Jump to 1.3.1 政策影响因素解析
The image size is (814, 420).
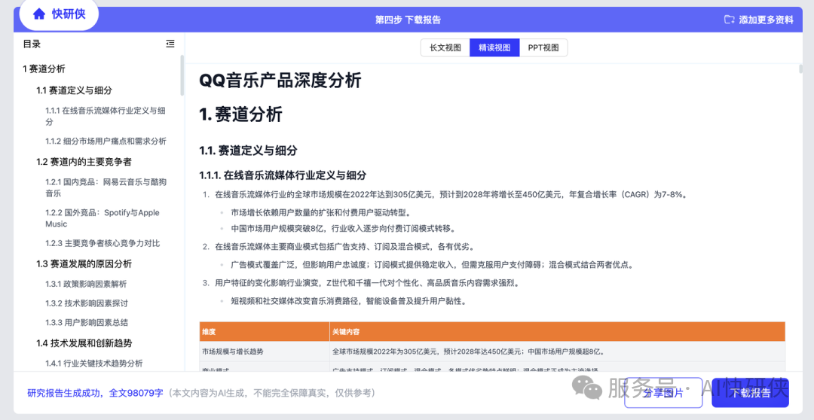point(86,285)
